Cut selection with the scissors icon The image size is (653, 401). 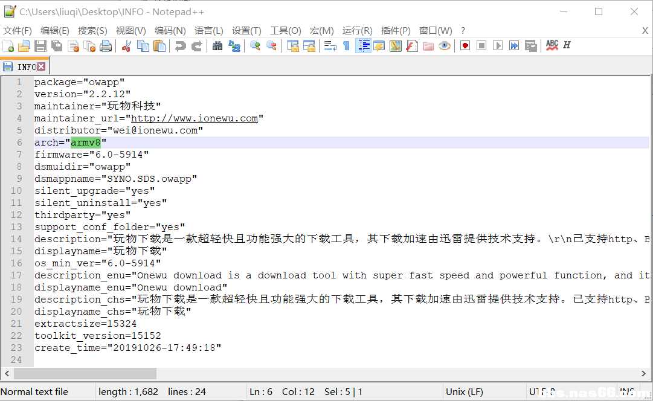[x=127, y=46]
